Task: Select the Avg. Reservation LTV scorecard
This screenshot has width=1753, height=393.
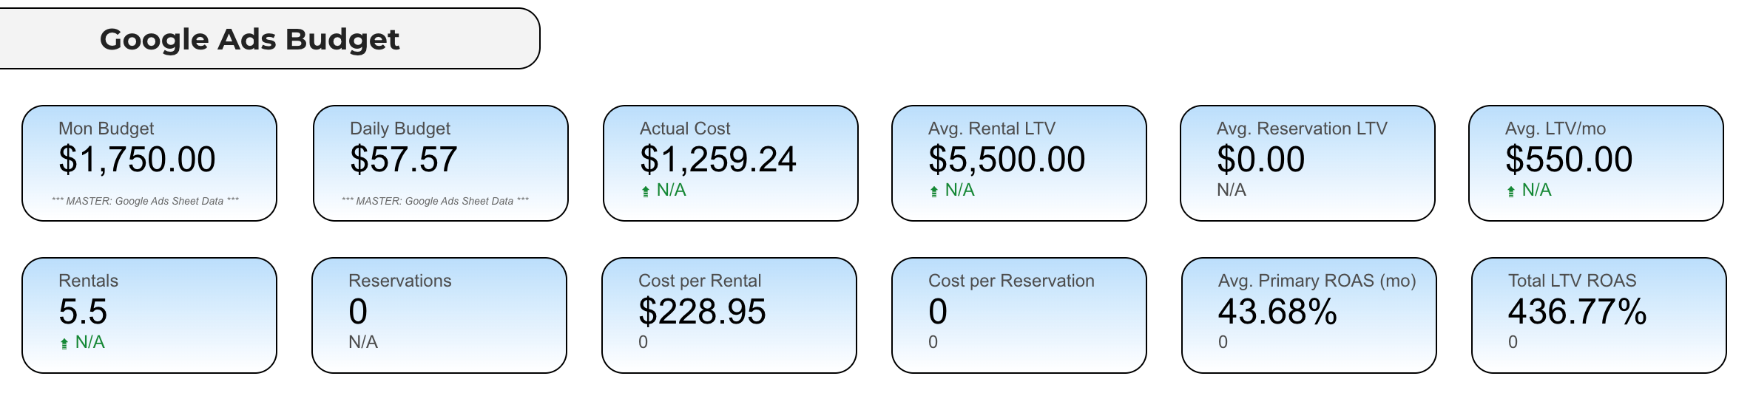Action: click(x=1307, y=163)
